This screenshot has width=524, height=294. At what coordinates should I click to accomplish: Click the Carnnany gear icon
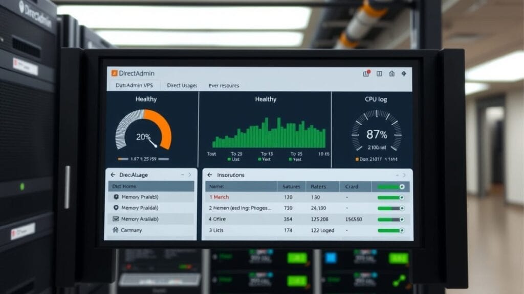[115, 230]
